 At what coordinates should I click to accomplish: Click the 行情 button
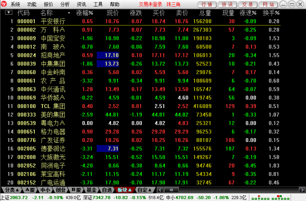(x=206, y=4)
